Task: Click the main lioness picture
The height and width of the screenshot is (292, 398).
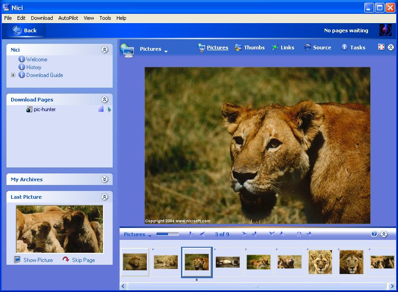Action: (x=257, y=145)
